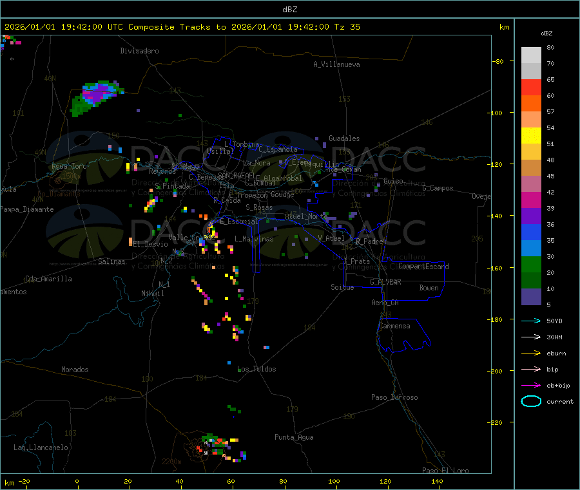The image size is (580, 490).
Task: Click the 50YD cyan arrow legend icon
Action: 531,321
